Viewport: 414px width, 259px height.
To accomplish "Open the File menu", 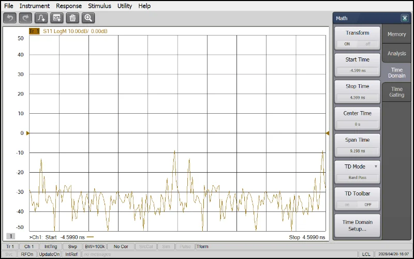I will pyautogui.click(x=9, y=6).
